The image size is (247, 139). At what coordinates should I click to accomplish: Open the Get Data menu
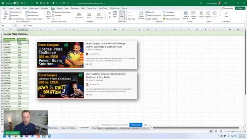[5, 15]
